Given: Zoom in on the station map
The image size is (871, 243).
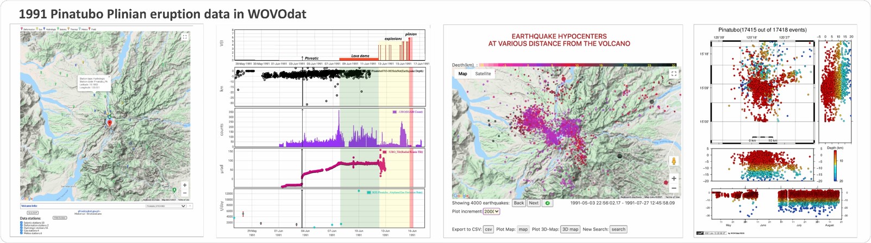Looking at the screenshot, I should [x=185, y=185].
